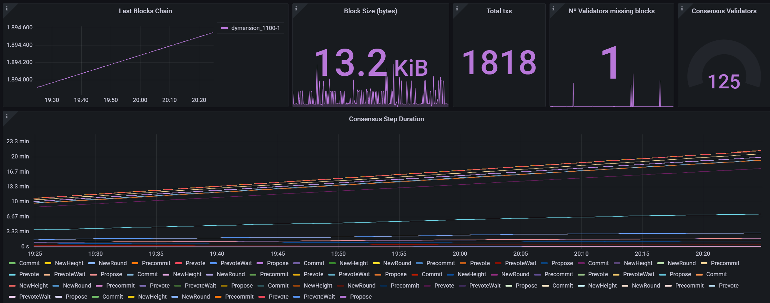Click the 13.2 KiB block size value

[370, 62]
